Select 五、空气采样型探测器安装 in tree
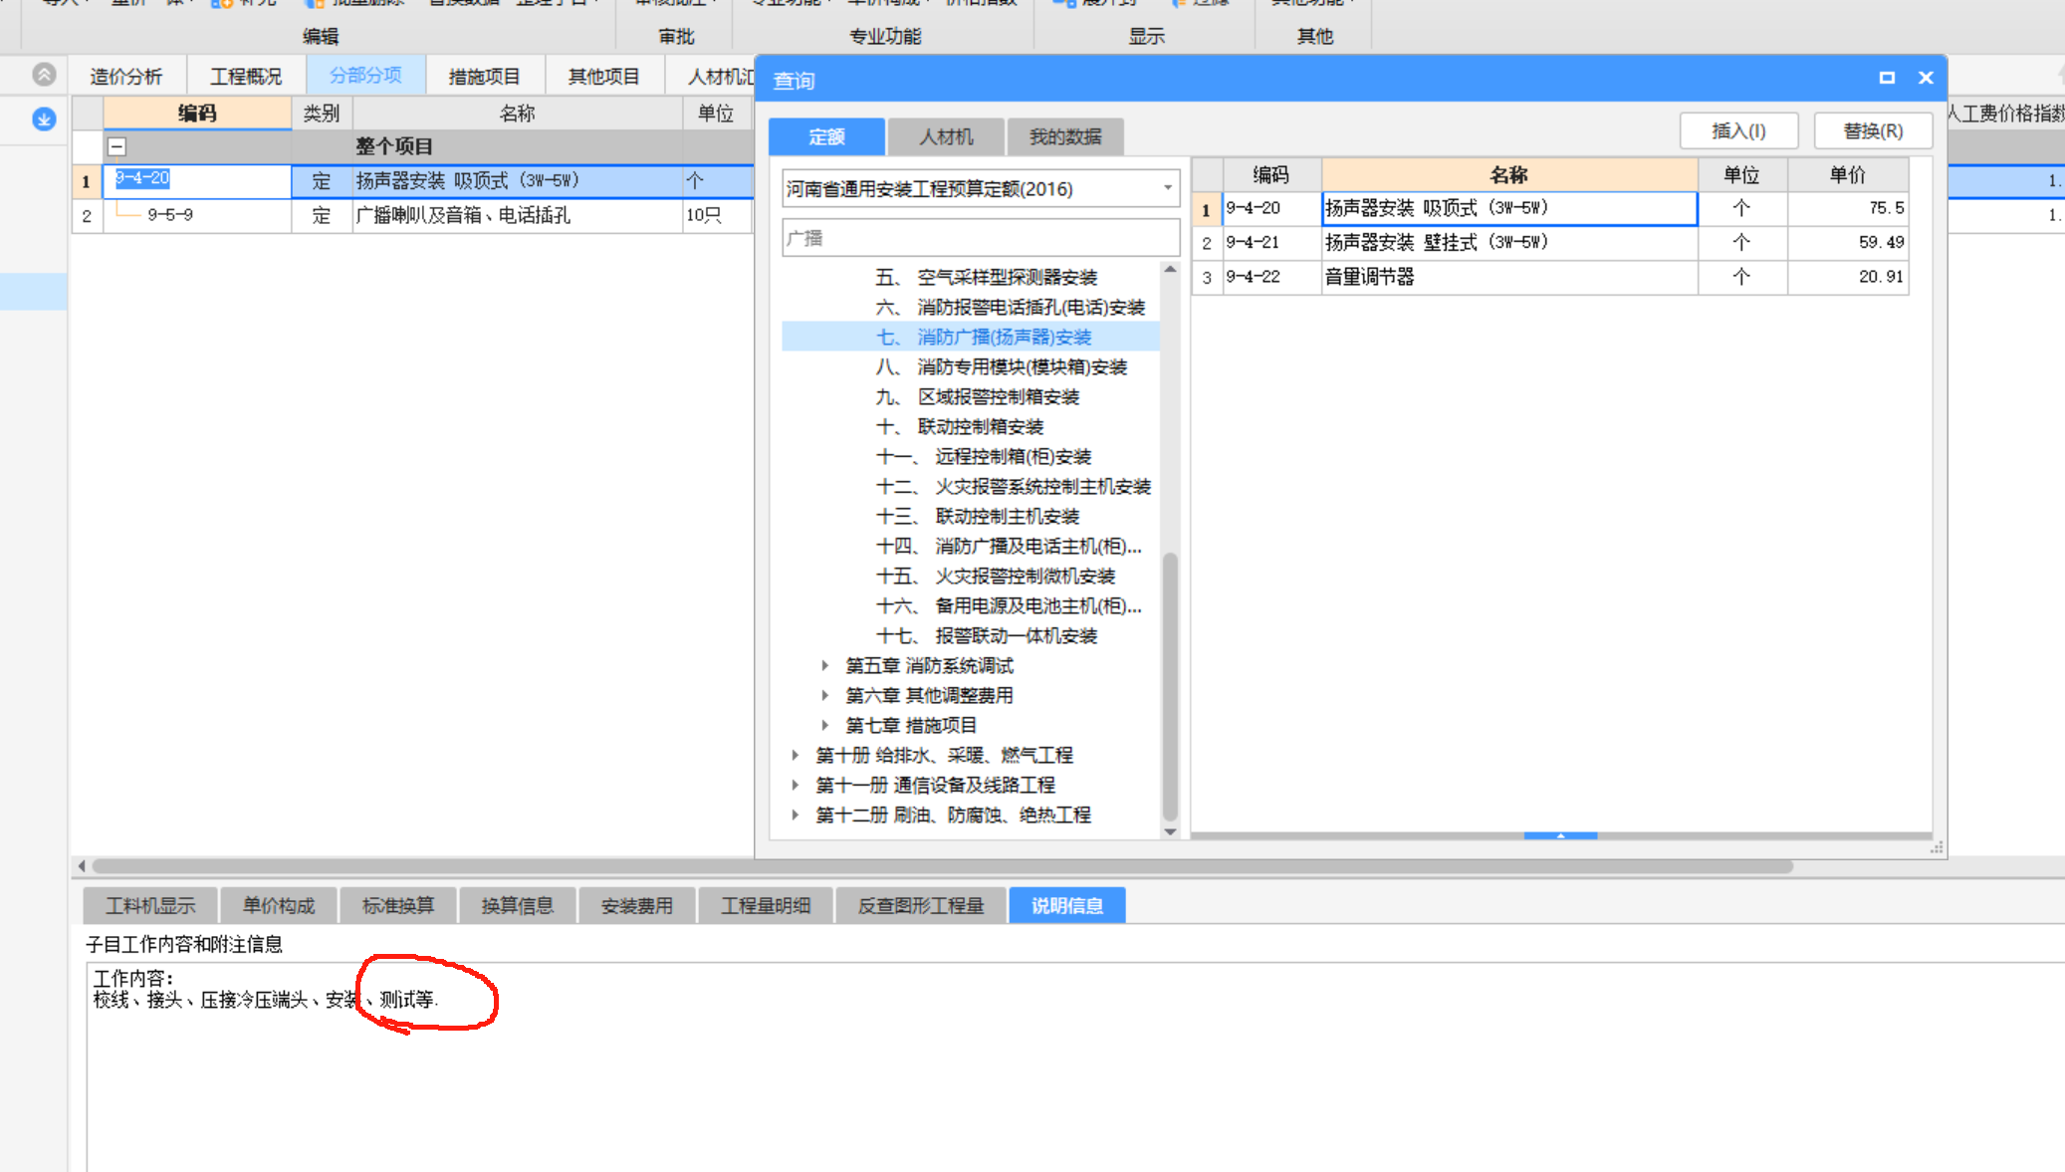 (986, 277)
